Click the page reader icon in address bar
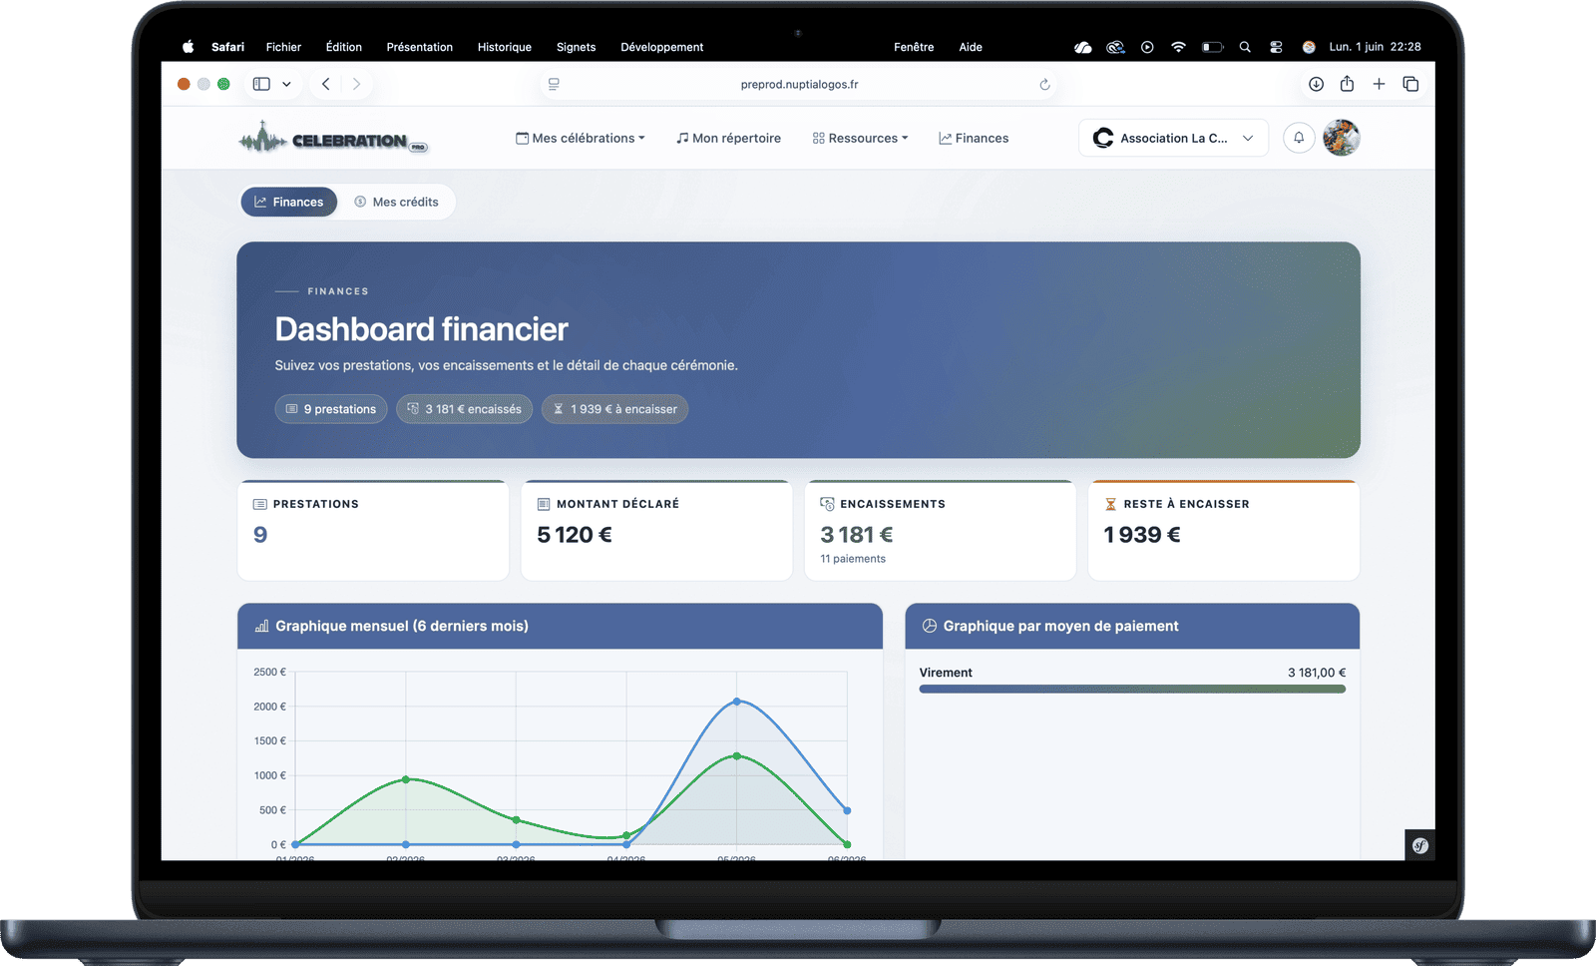 pos(554,84)
